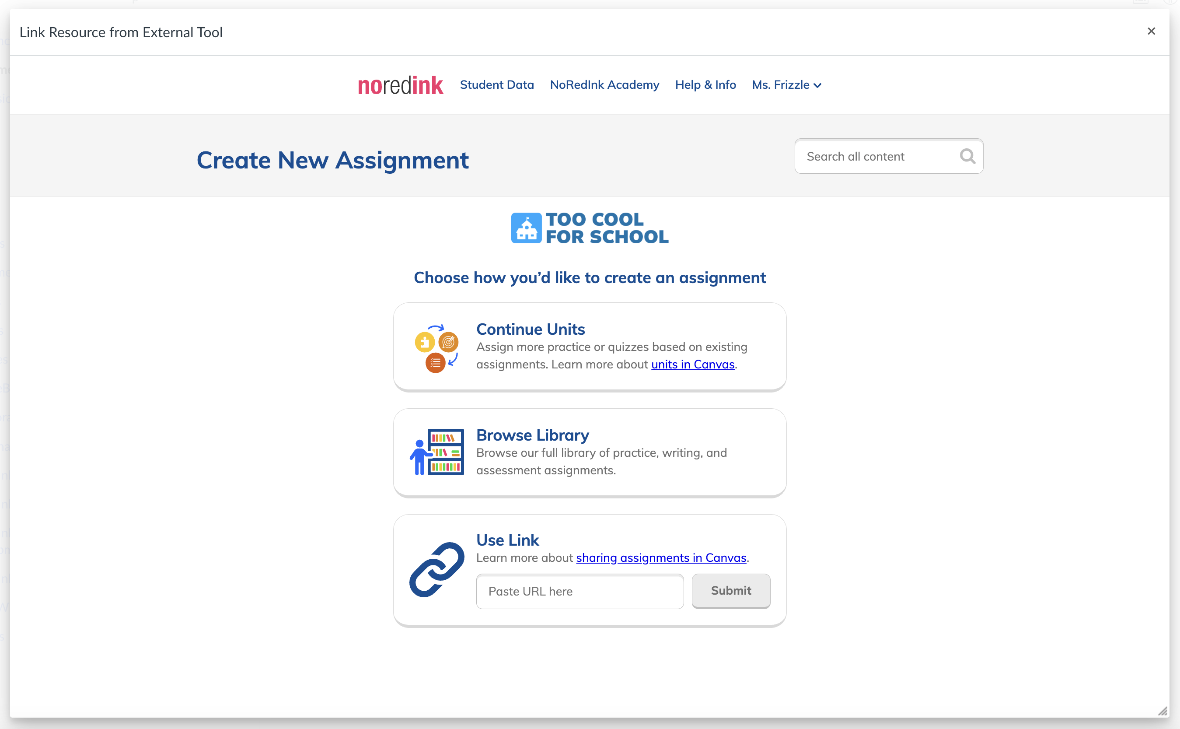Open the NoRedInk Academy menu item
Image resolution: width=1180 pixels, height=729 pixels.
pos(604,84)
